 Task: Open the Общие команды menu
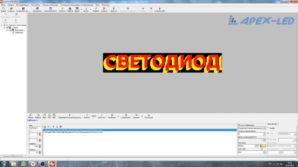pos(50,5)
